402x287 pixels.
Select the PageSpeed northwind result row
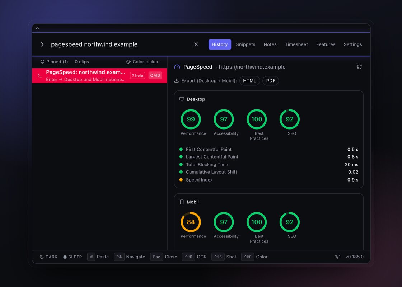click(x=99, y=76)
